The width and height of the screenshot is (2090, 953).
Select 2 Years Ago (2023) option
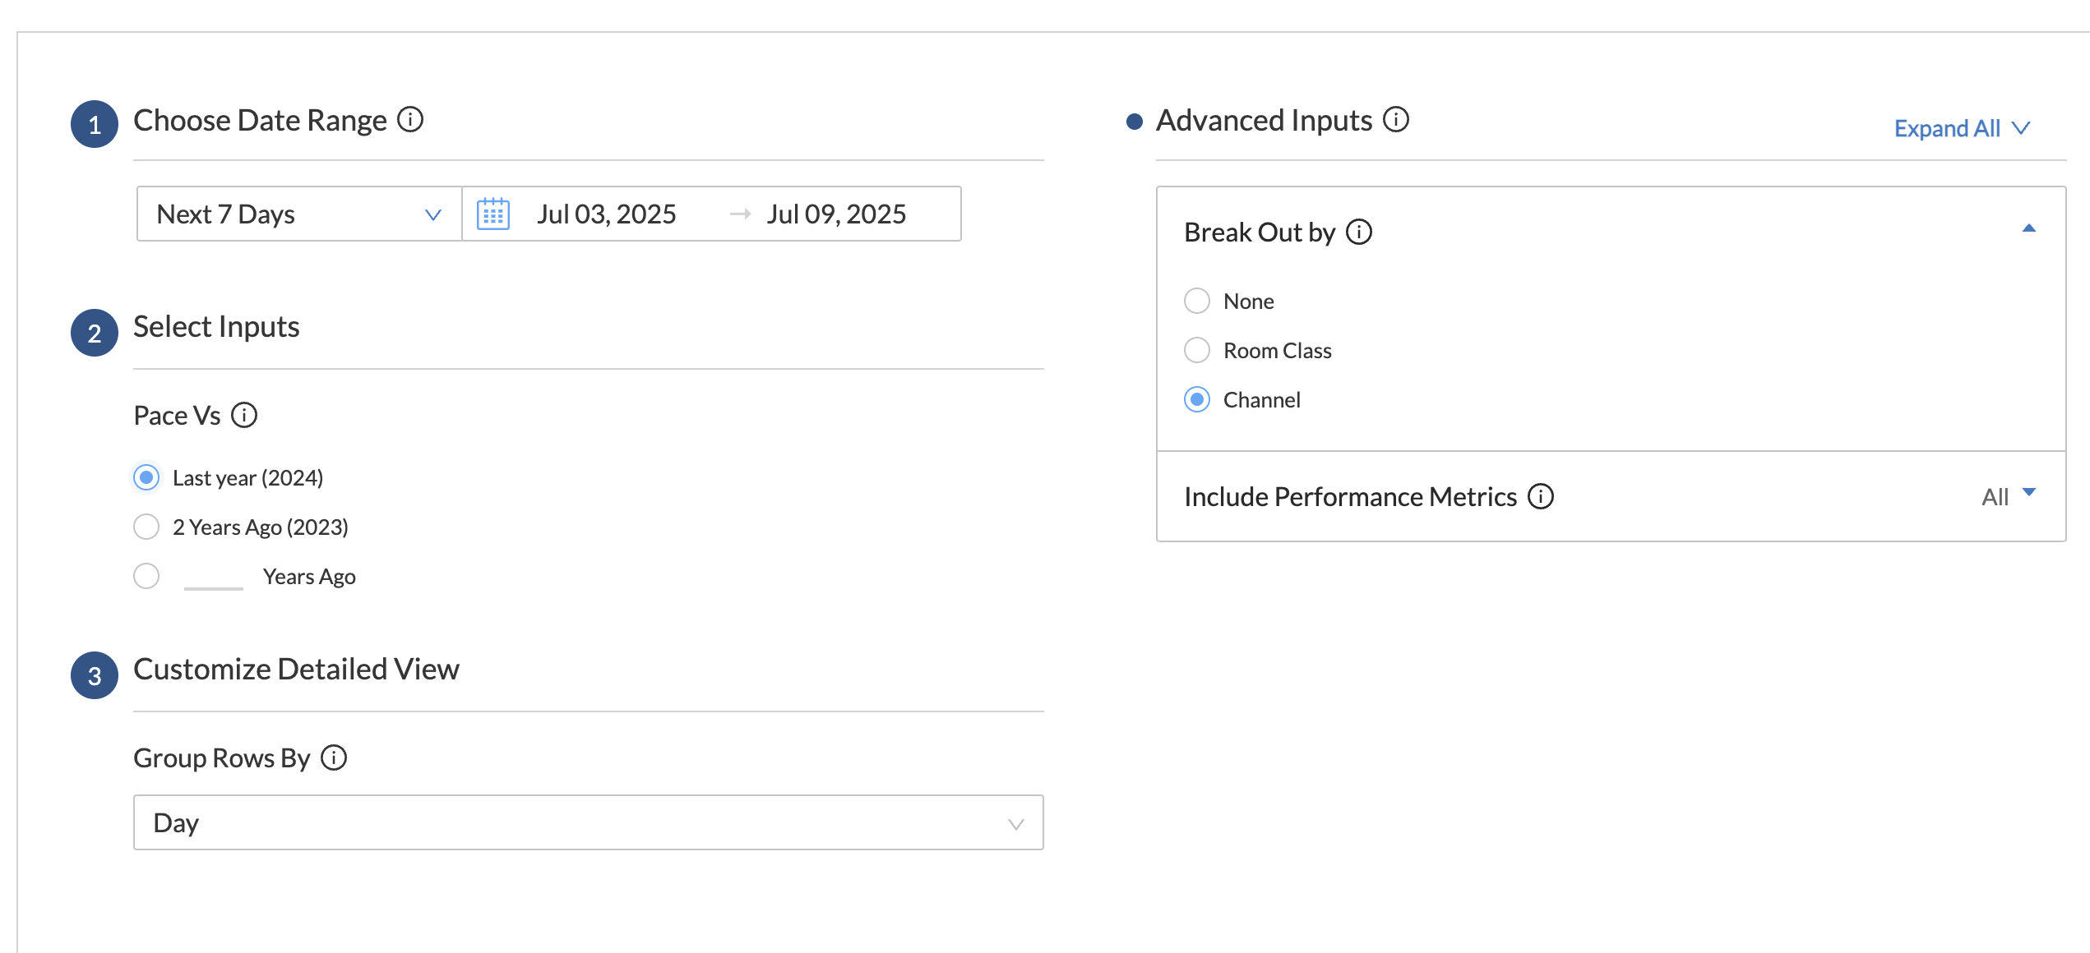click(146, 527)
